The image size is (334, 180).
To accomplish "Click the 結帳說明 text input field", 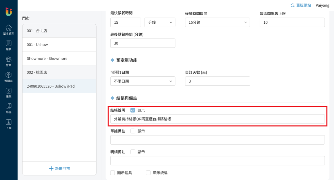I will click(218, 119).
